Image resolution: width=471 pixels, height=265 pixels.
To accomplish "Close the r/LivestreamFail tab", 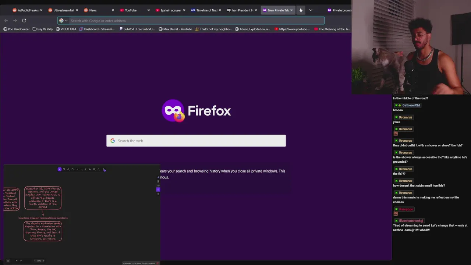I will click(x=77, y=10).
